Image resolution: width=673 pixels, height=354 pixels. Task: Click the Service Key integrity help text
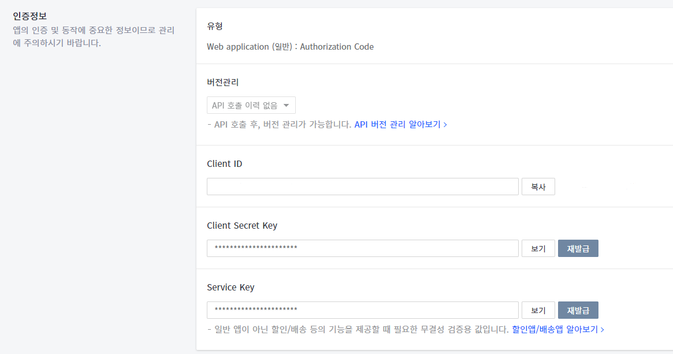tap(358, 329)
